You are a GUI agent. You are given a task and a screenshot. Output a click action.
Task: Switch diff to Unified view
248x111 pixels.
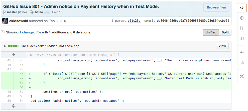click(211, 32)
